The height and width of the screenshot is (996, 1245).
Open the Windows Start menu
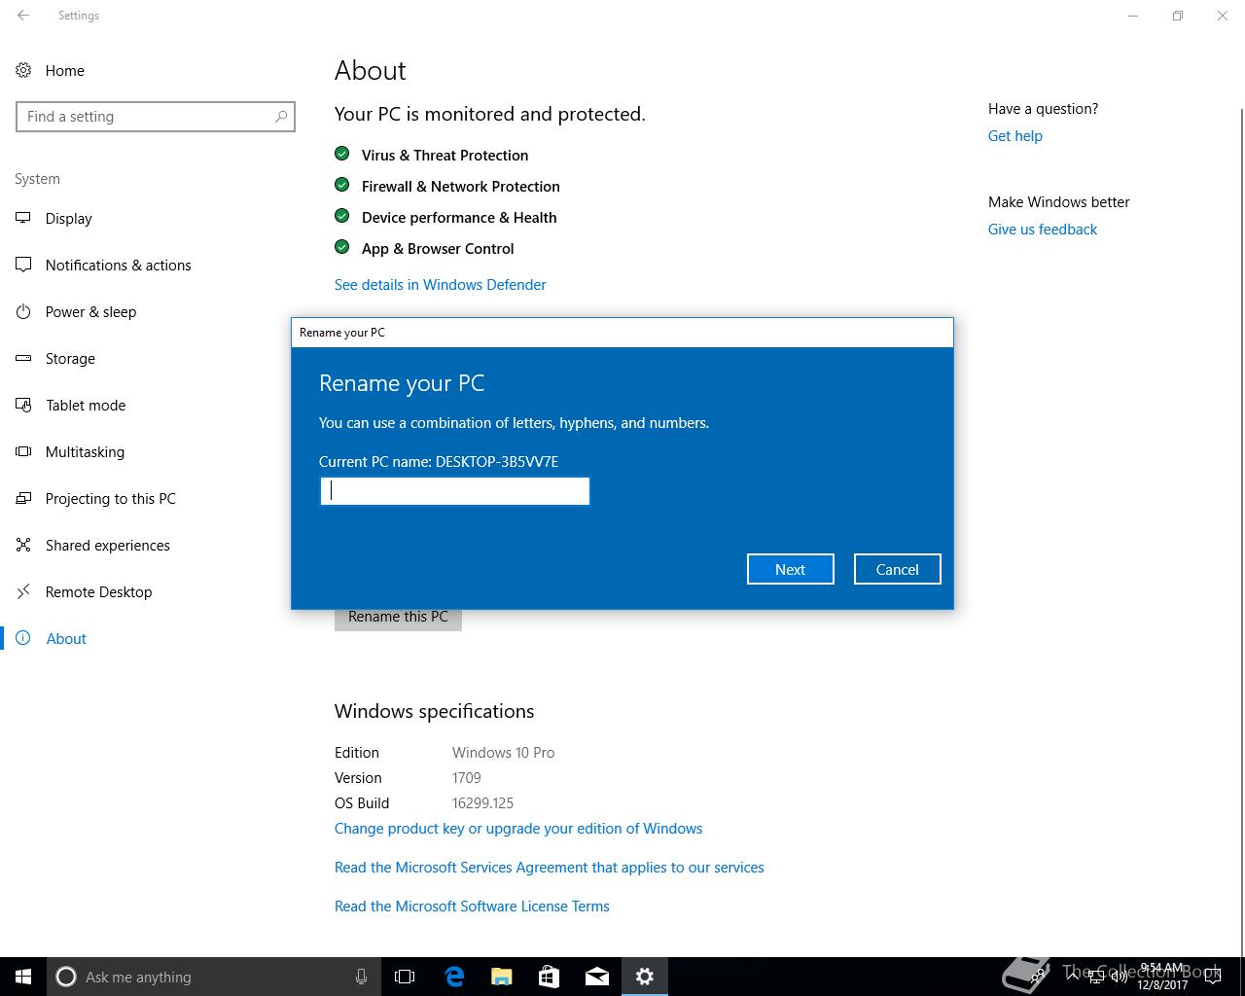[x=23, y=977]
